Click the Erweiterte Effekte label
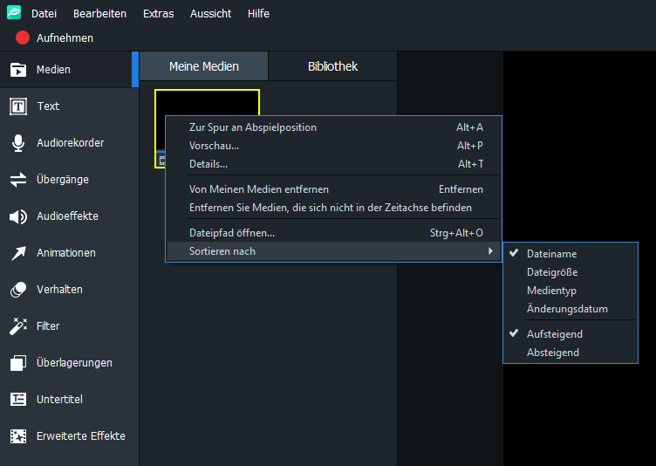Screen dimensions: 656x466 [x=81, y=435]
